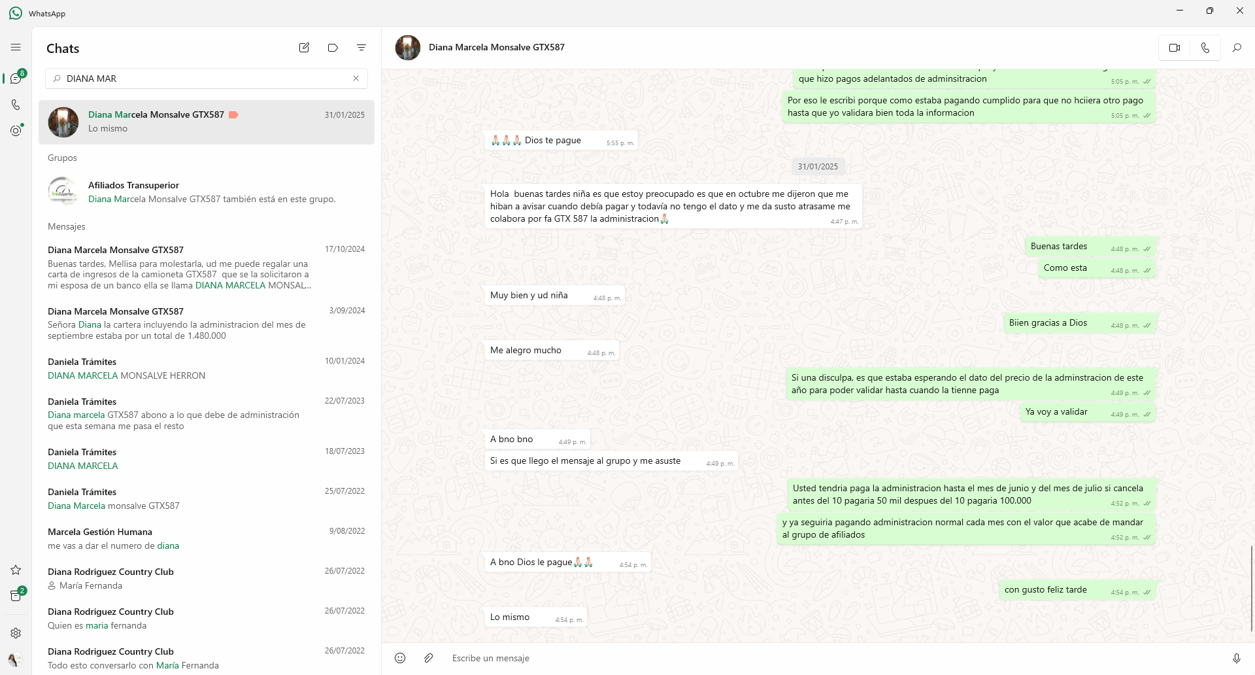Screen dimensions: 1255x675
Task: Attach a file with the paperclip icon
Action: pyautogui.click(x=428, y=658)
